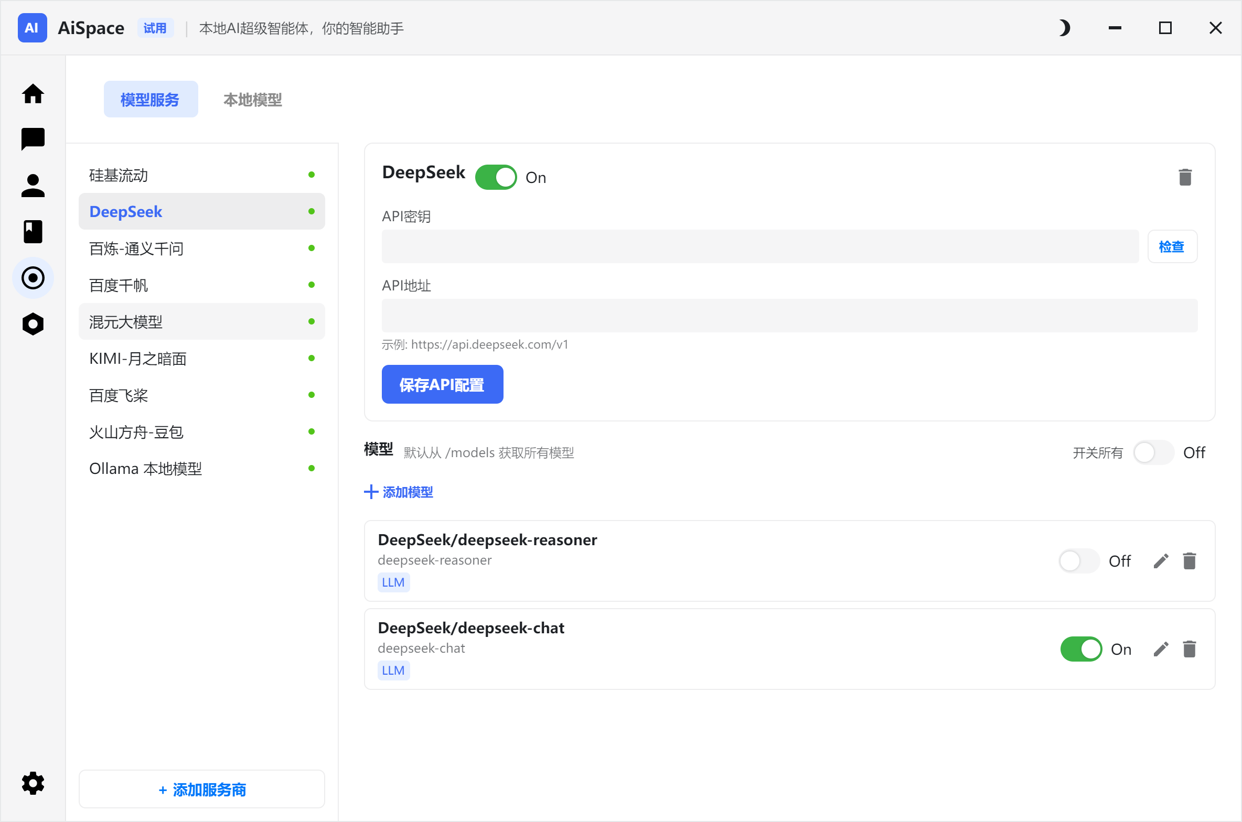
Task: Disable the DeepSeek provider toggle
Action: point(496,177)
